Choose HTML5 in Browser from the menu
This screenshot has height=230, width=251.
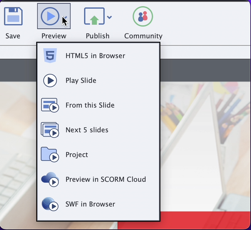(95, 56)
